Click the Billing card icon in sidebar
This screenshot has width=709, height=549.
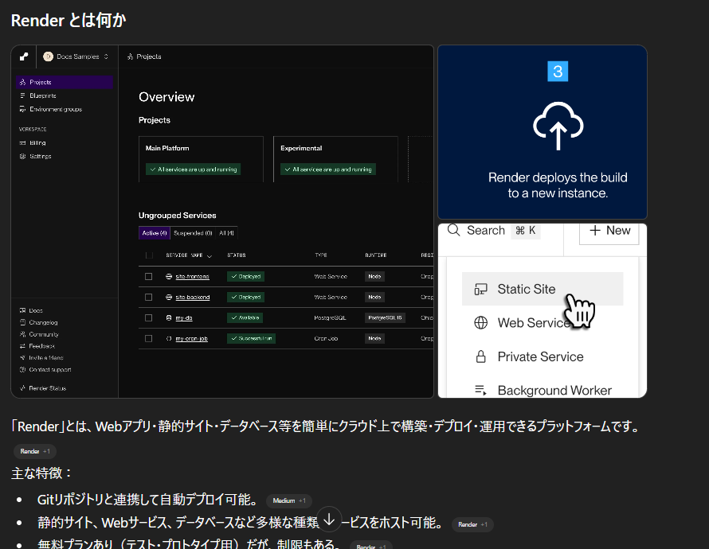coord(22,142)
